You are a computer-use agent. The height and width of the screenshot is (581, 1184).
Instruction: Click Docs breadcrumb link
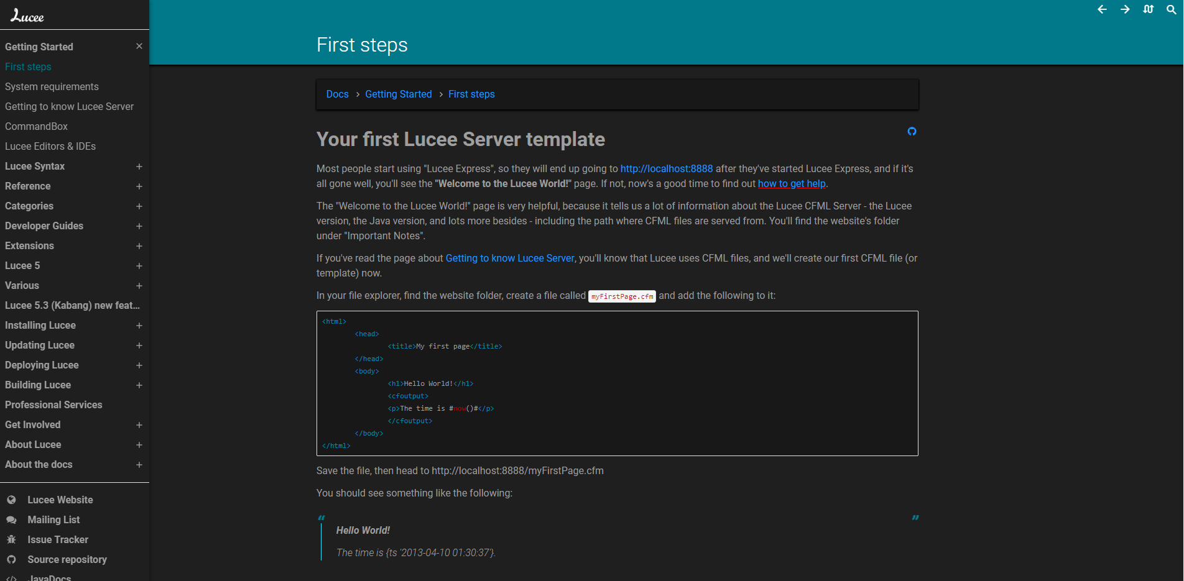coord(337,94)
